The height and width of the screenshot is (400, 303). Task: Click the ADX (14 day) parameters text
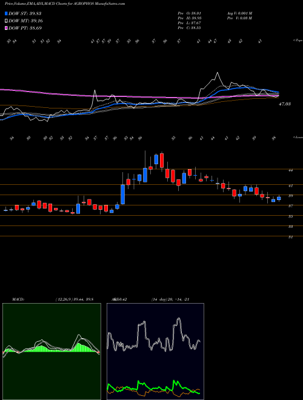click(170, 299)
